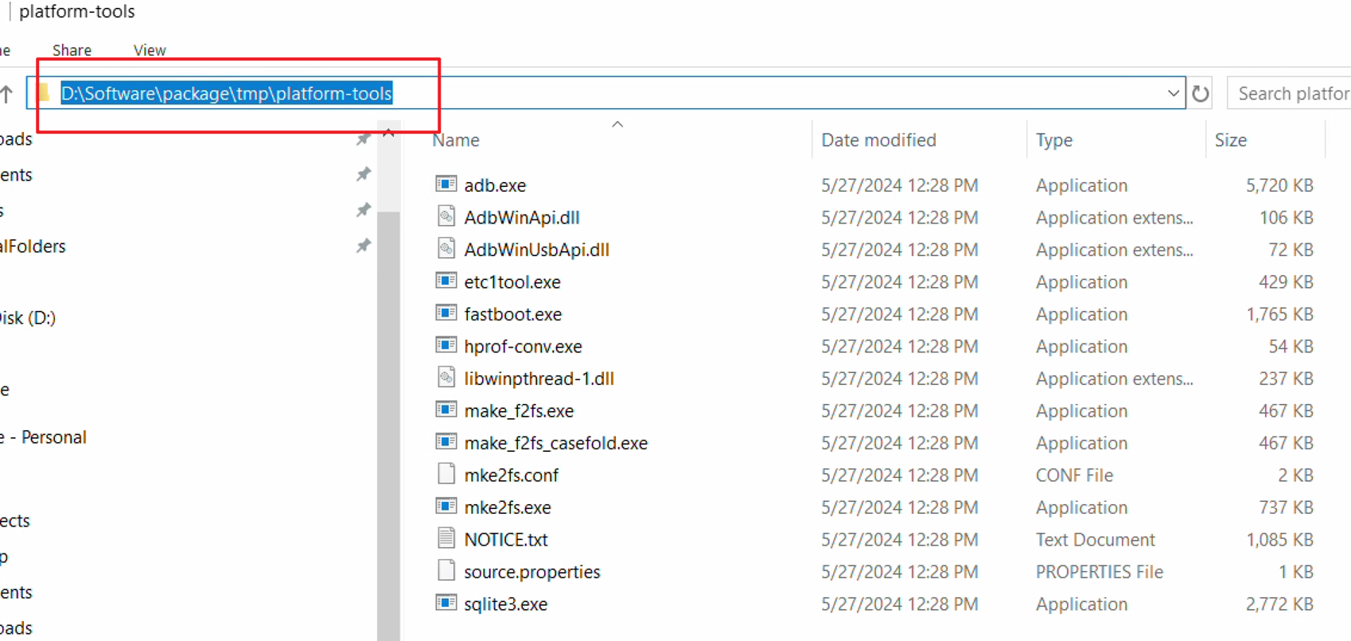
Task: Sort files by the Name column header
Action: (456, 140)
